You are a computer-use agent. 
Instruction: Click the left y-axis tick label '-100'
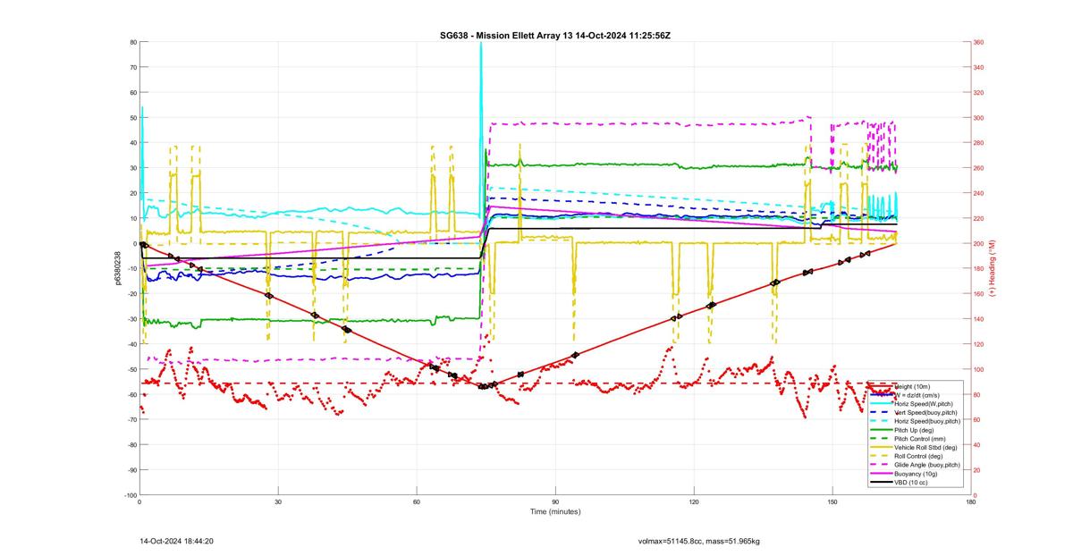[x=130, y=495]
